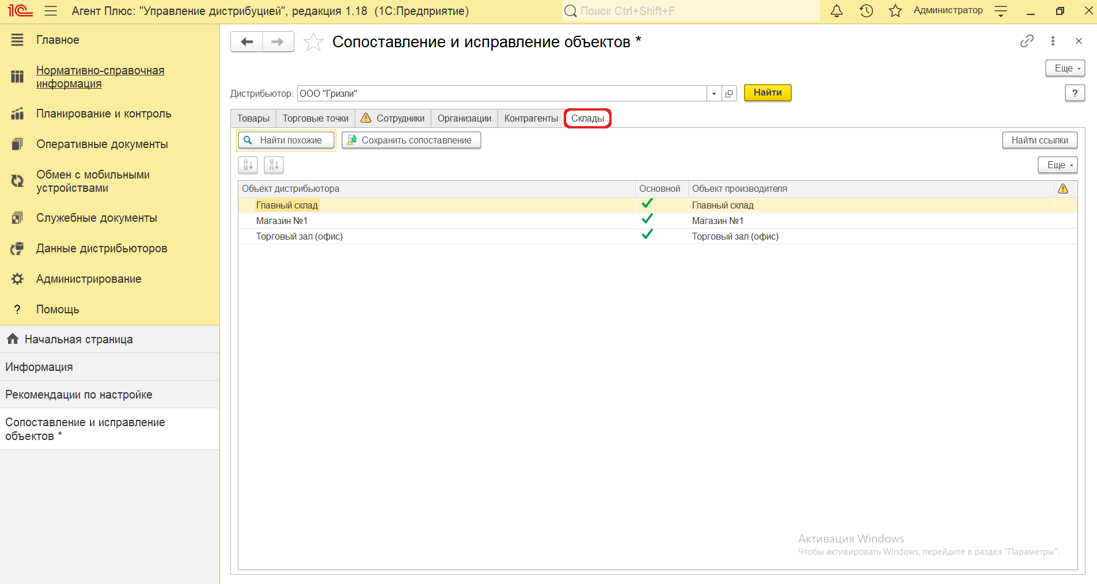
Task: Select distributor object Магазин №1 row
Action: (436, 221)
